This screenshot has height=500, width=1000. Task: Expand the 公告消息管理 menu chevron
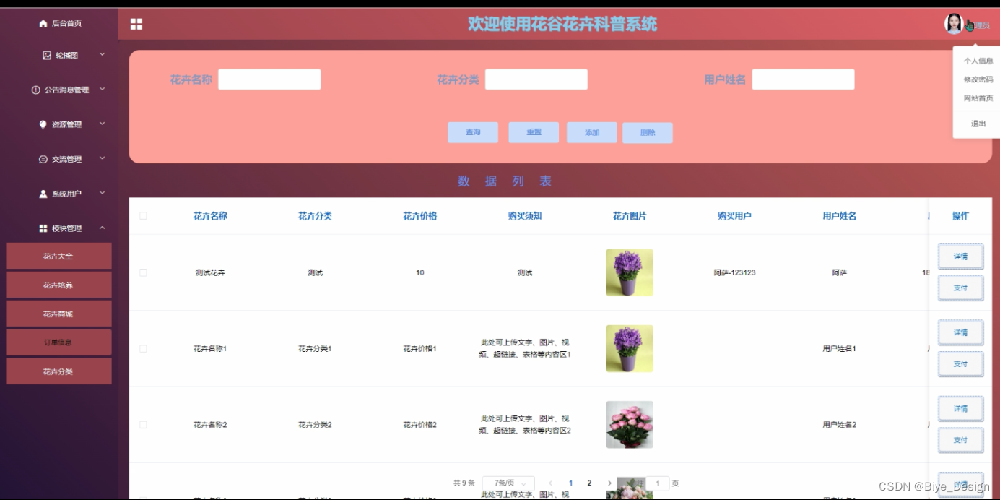pyautogui.click(x=102, y=89)
